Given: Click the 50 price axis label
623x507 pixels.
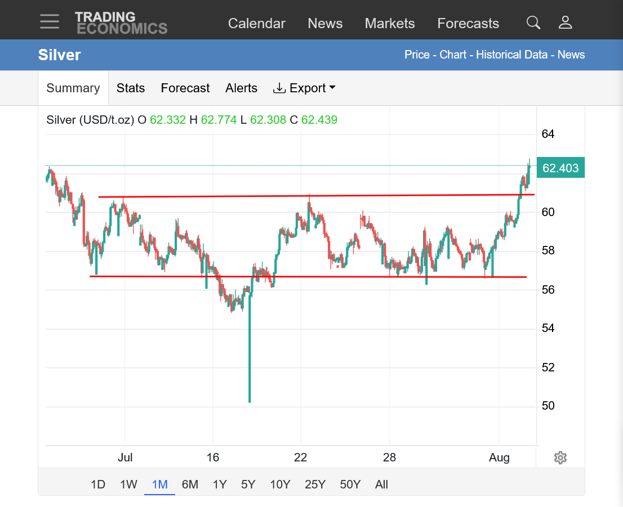Looking at the screenshot, I should 548,406.
